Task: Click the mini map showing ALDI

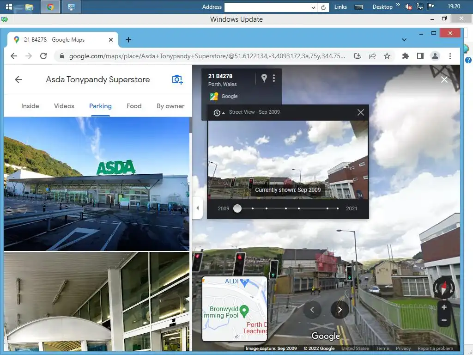Action: click(x=235, y=308)
